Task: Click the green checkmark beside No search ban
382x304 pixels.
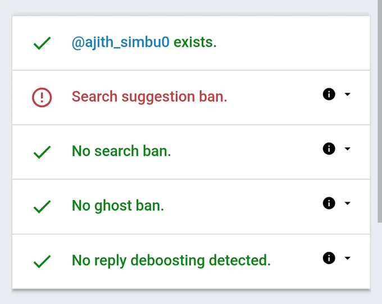Action: coord(42,152)
